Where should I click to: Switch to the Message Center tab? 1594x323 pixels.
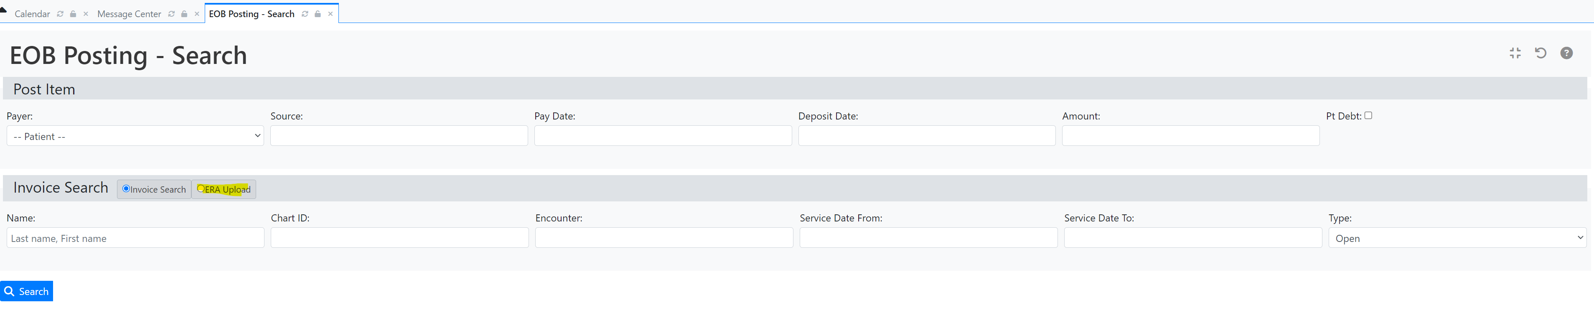coord(129,14)
